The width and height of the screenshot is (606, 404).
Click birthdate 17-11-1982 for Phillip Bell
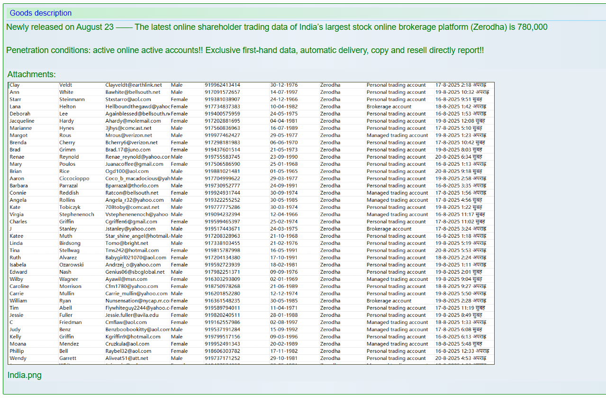[290, 351]
